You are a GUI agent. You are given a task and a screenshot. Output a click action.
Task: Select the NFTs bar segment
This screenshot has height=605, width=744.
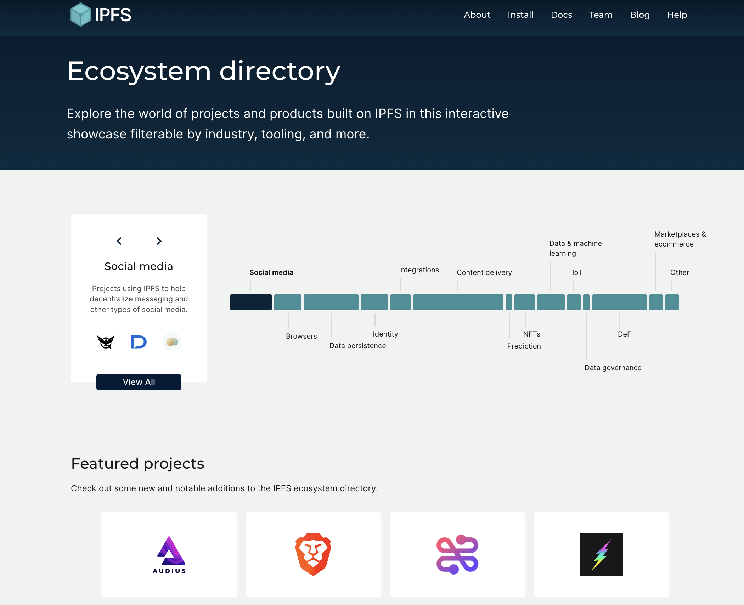pyautogui.click(x=525, y=302)
